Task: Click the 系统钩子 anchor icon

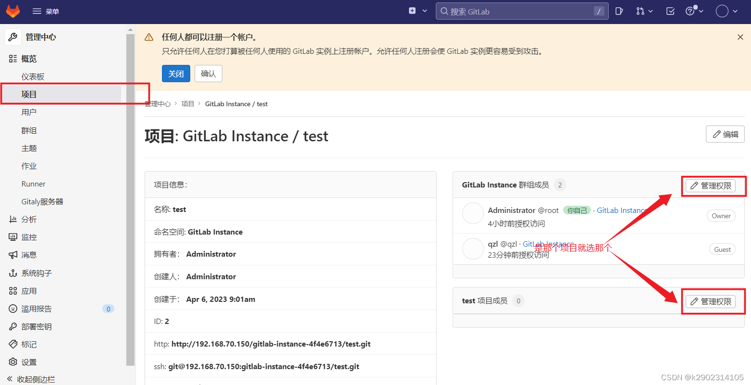Action: coord(13,273)
